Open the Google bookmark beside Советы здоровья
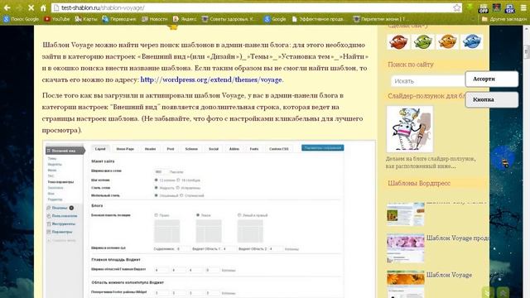The height and width of the screenshot is (298, 530). coord(275,19)
